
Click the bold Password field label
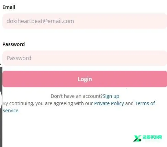pyautogui.click(x=14, y=44)
